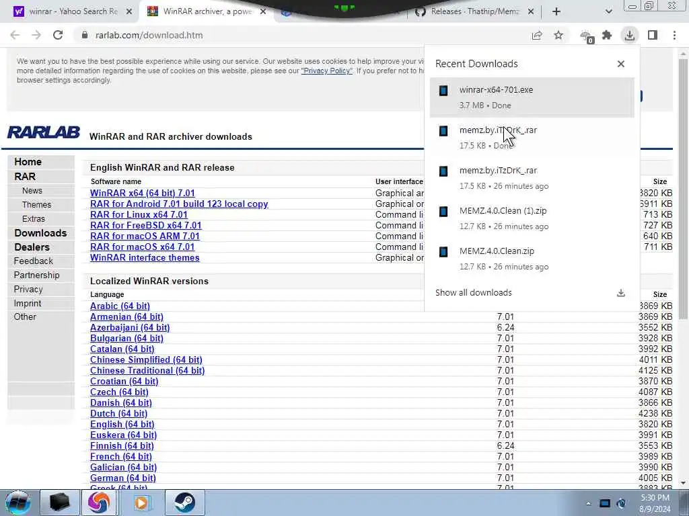The image size is (689, 516).
Task: Open Privacy in the sidebar
Action: 28,289
